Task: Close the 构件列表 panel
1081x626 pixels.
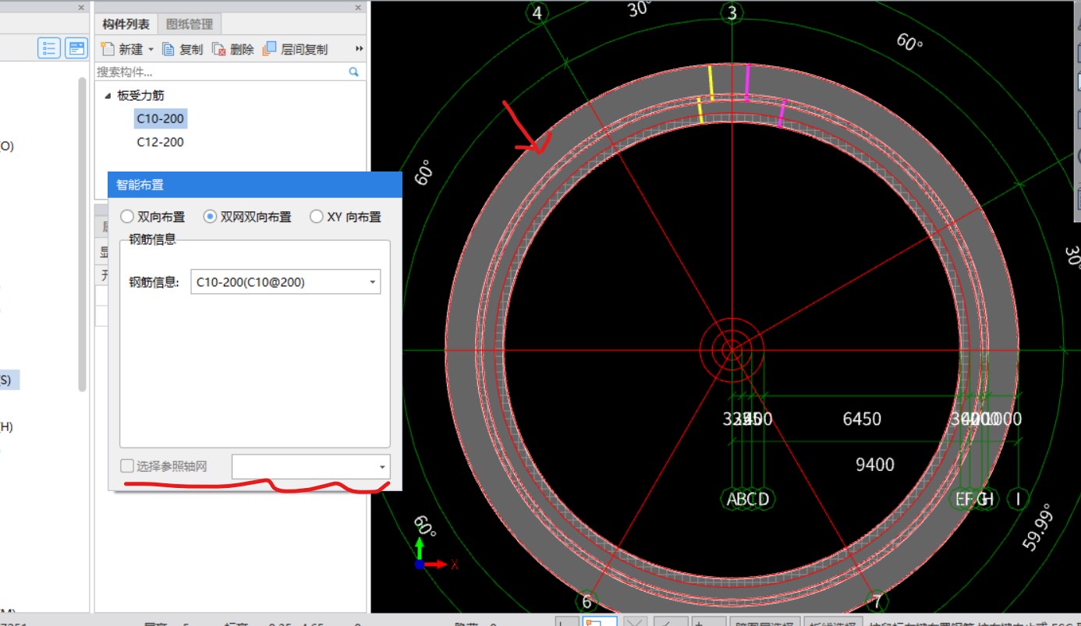Action: pyautogui.click(x=358, y=7)
